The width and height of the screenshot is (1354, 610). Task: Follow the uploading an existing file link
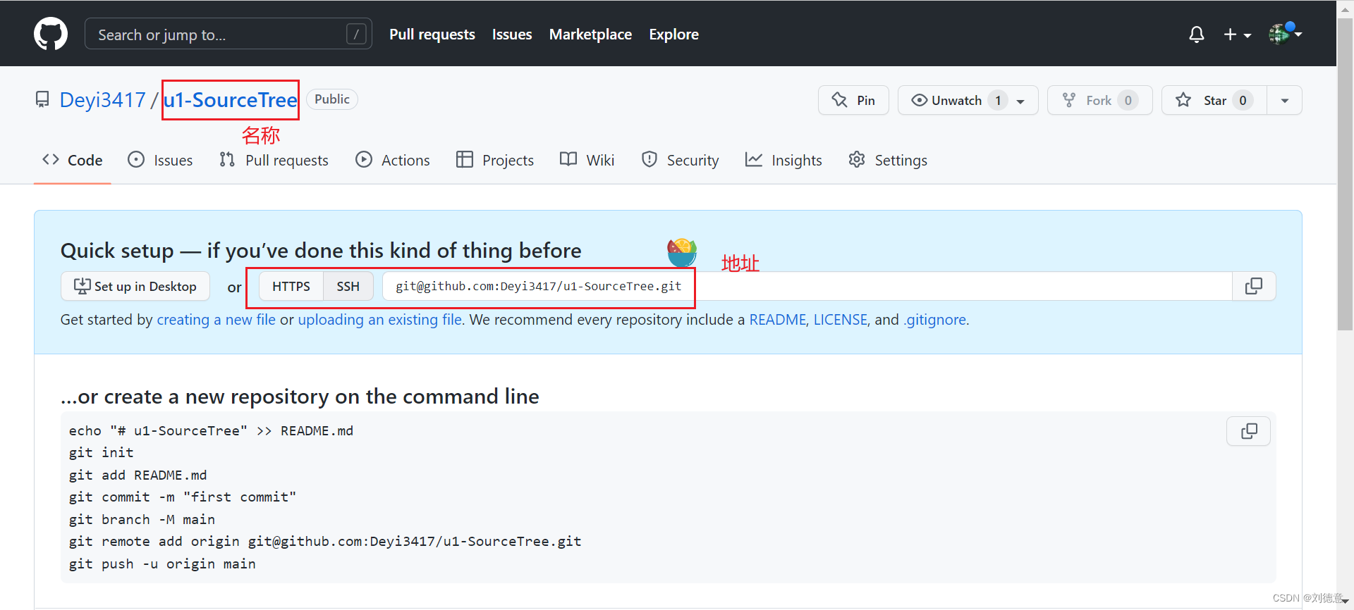tap(380, 320)
